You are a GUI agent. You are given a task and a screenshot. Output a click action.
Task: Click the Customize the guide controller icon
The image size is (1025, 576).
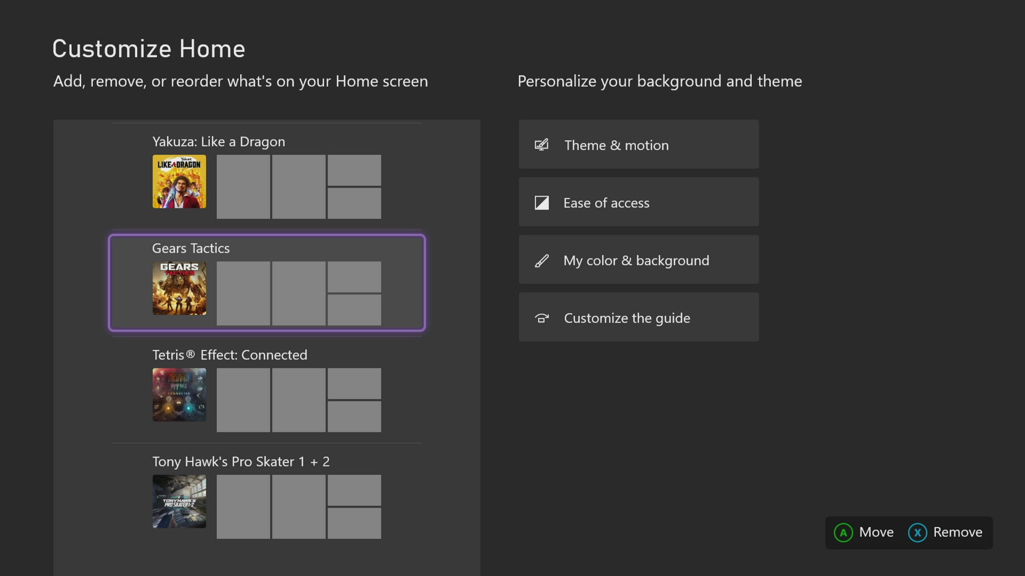[x=541, y=317]
